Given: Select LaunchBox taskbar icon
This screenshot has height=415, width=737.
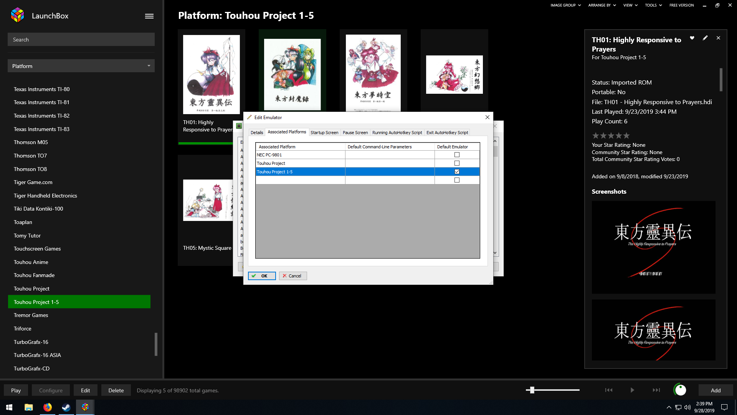Looking at the screenshot, I should [85, 407].
